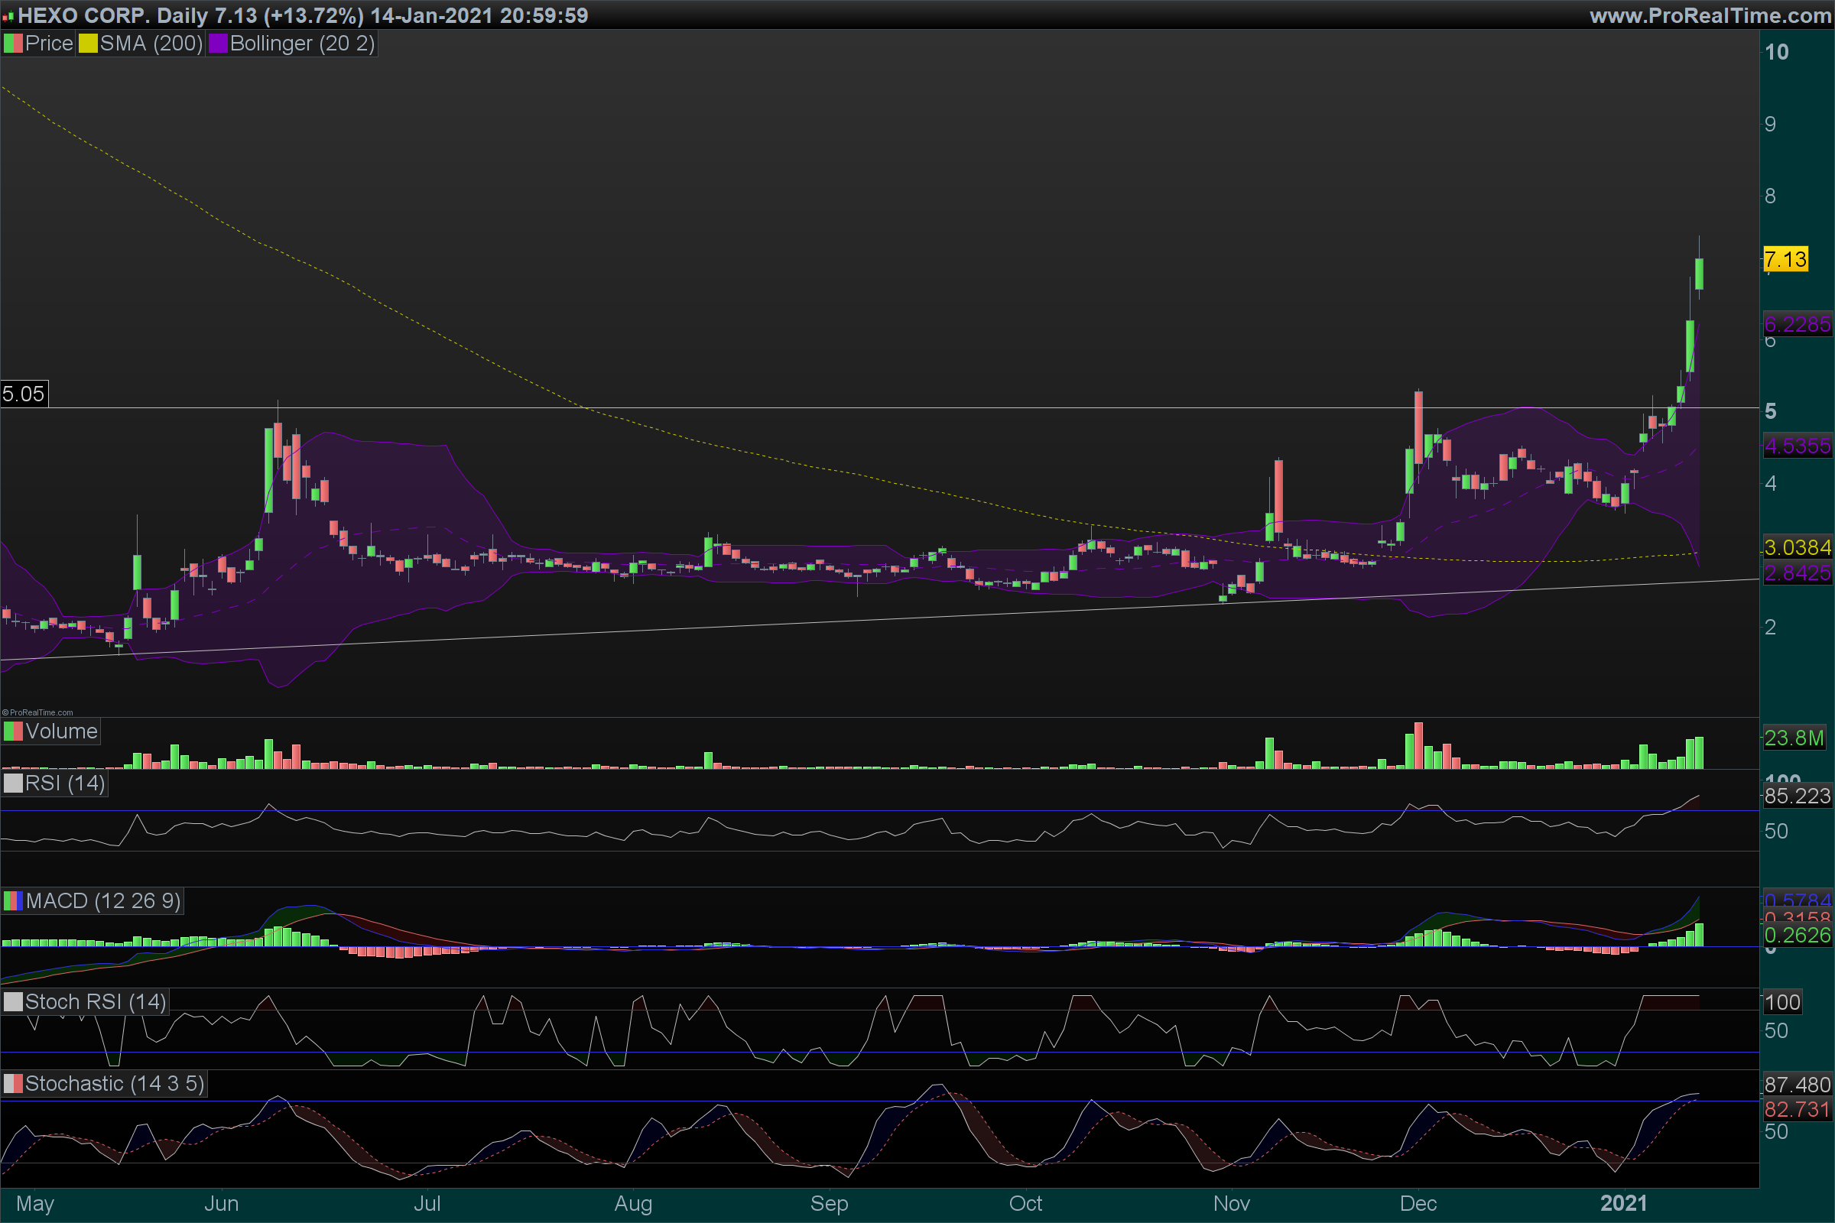Click the Dec label on time axis
Screen dimensions: 1835x1223
click(1418, 1203)
